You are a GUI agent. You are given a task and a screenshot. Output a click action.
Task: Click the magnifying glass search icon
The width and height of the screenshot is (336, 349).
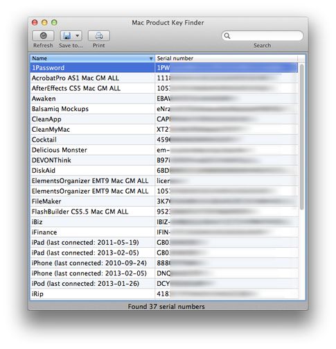click(227, 36)
